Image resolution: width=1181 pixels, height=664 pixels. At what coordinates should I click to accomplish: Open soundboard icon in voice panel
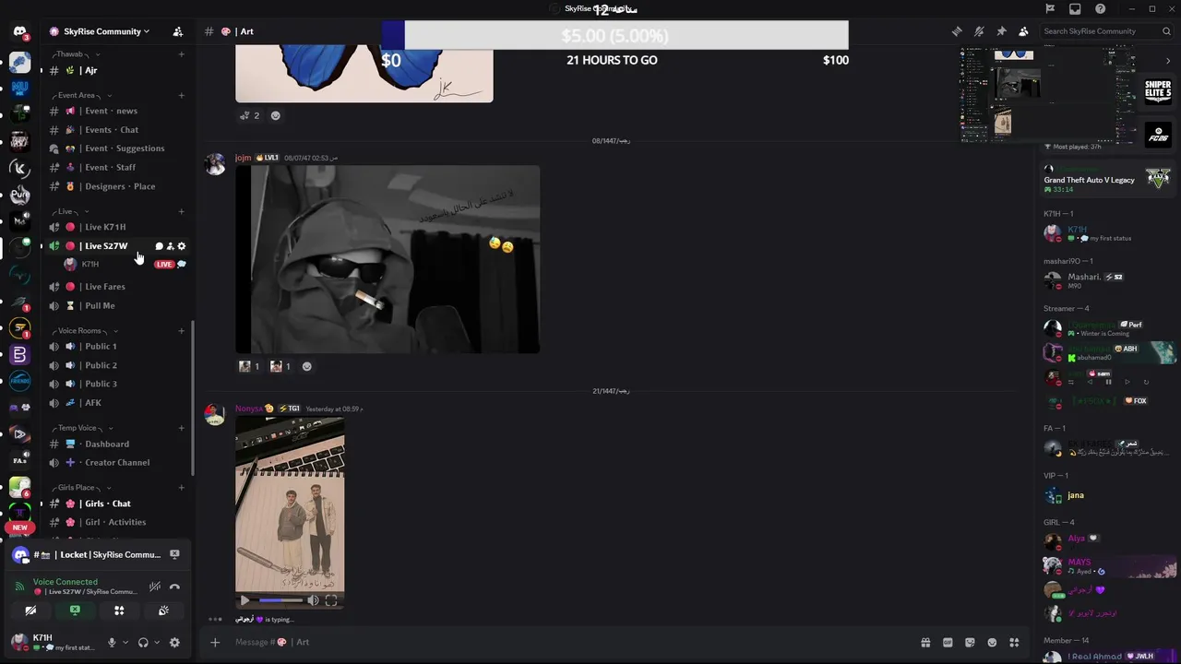coord(163,611)
